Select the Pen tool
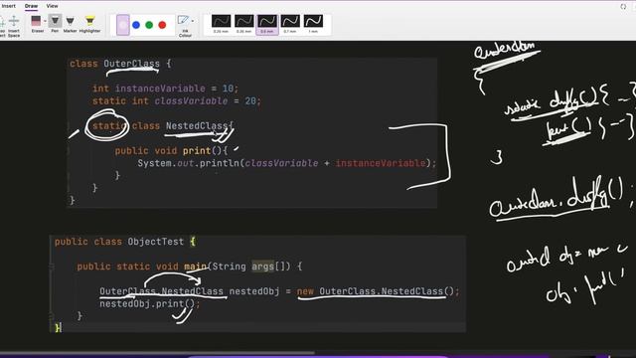Image resolution: width=636 pixels, height=358 pixels. (55, 24)
